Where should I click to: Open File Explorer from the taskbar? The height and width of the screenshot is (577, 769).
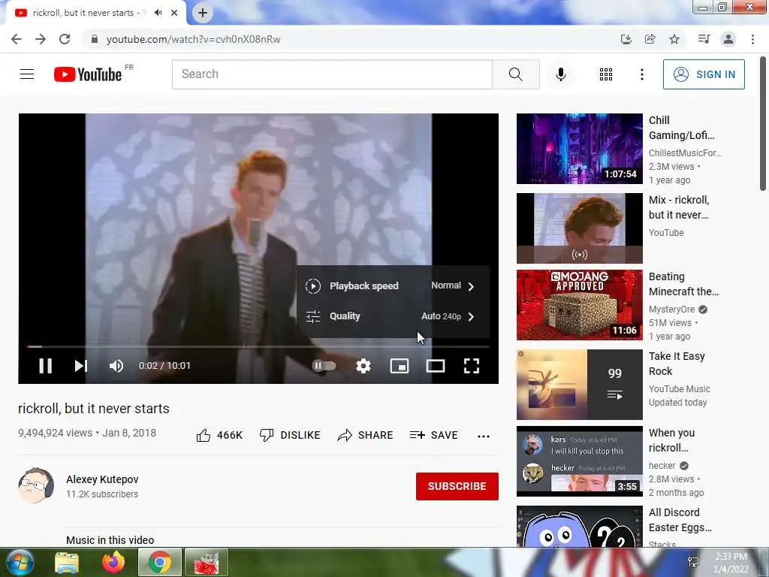[x=67, y=562]
